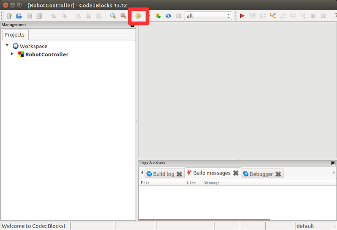Click the Find magnifier icon
Screen dimensions: 337x230
pos(113,16)
